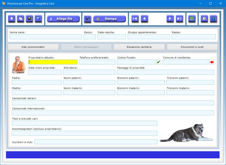
Task: Click the Telefono preferenziale field
Action: [97, 62]
